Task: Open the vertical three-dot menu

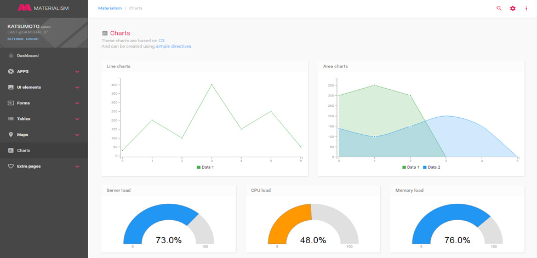Action: pos(527,9)
